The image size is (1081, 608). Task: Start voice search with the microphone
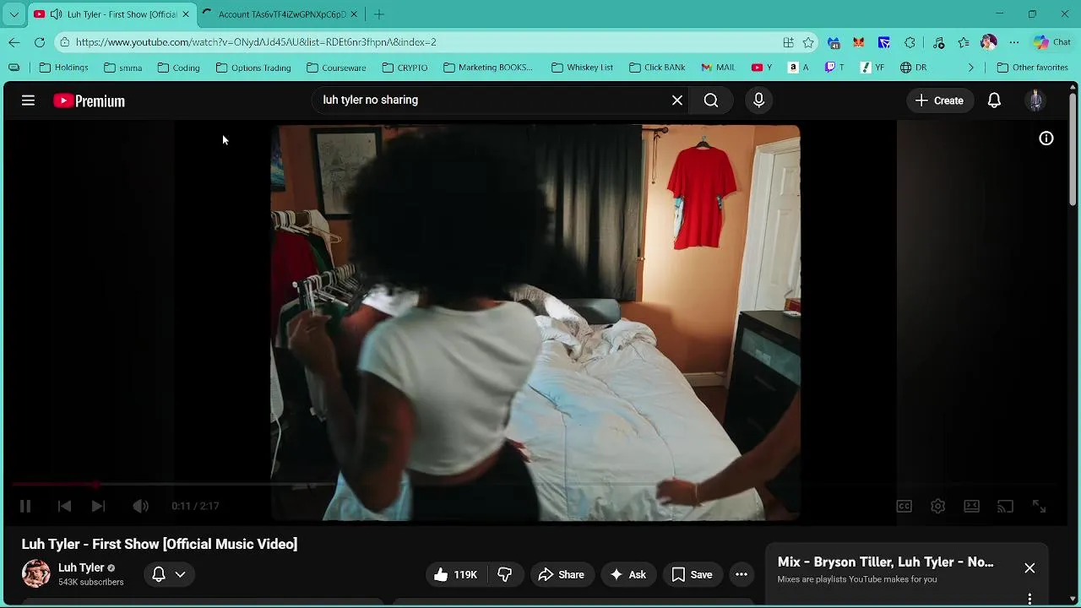(758, 100)
